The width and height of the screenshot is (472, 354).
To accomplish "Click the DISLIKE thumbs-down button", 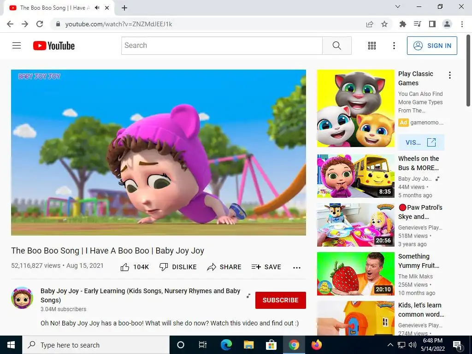I will pyautogui.click(x=178, y=267).
